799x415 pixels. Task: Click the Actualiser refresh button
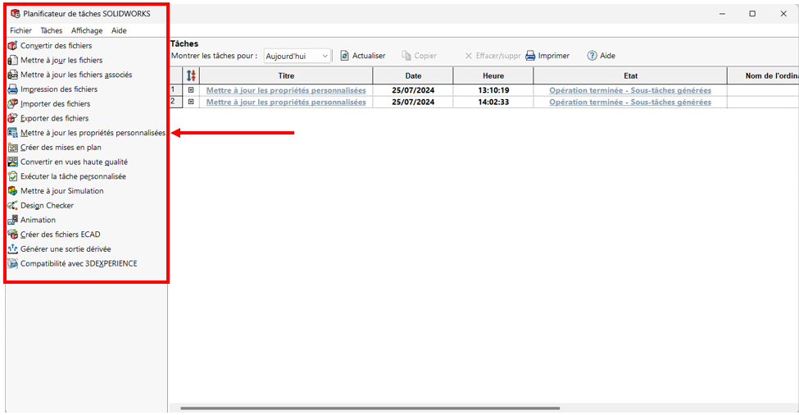pyautogui.click(x=362, y=56)
